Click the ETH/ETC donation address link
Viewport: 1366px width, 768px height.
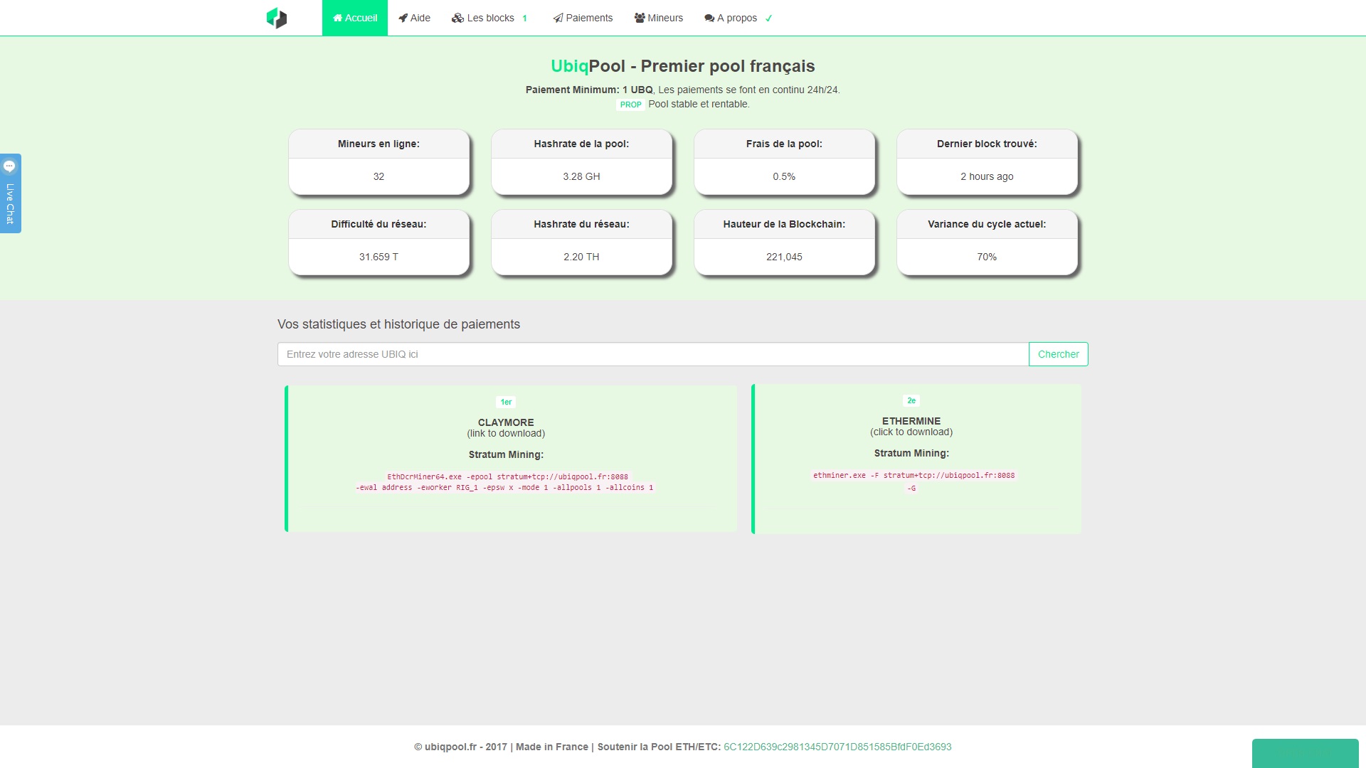point(837,747)
